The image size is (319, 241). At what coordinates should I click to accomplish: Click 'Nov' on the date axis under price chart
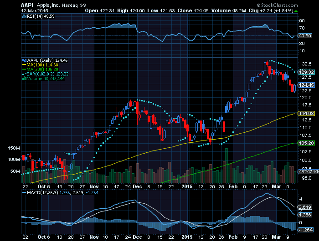tap(94, 186)
